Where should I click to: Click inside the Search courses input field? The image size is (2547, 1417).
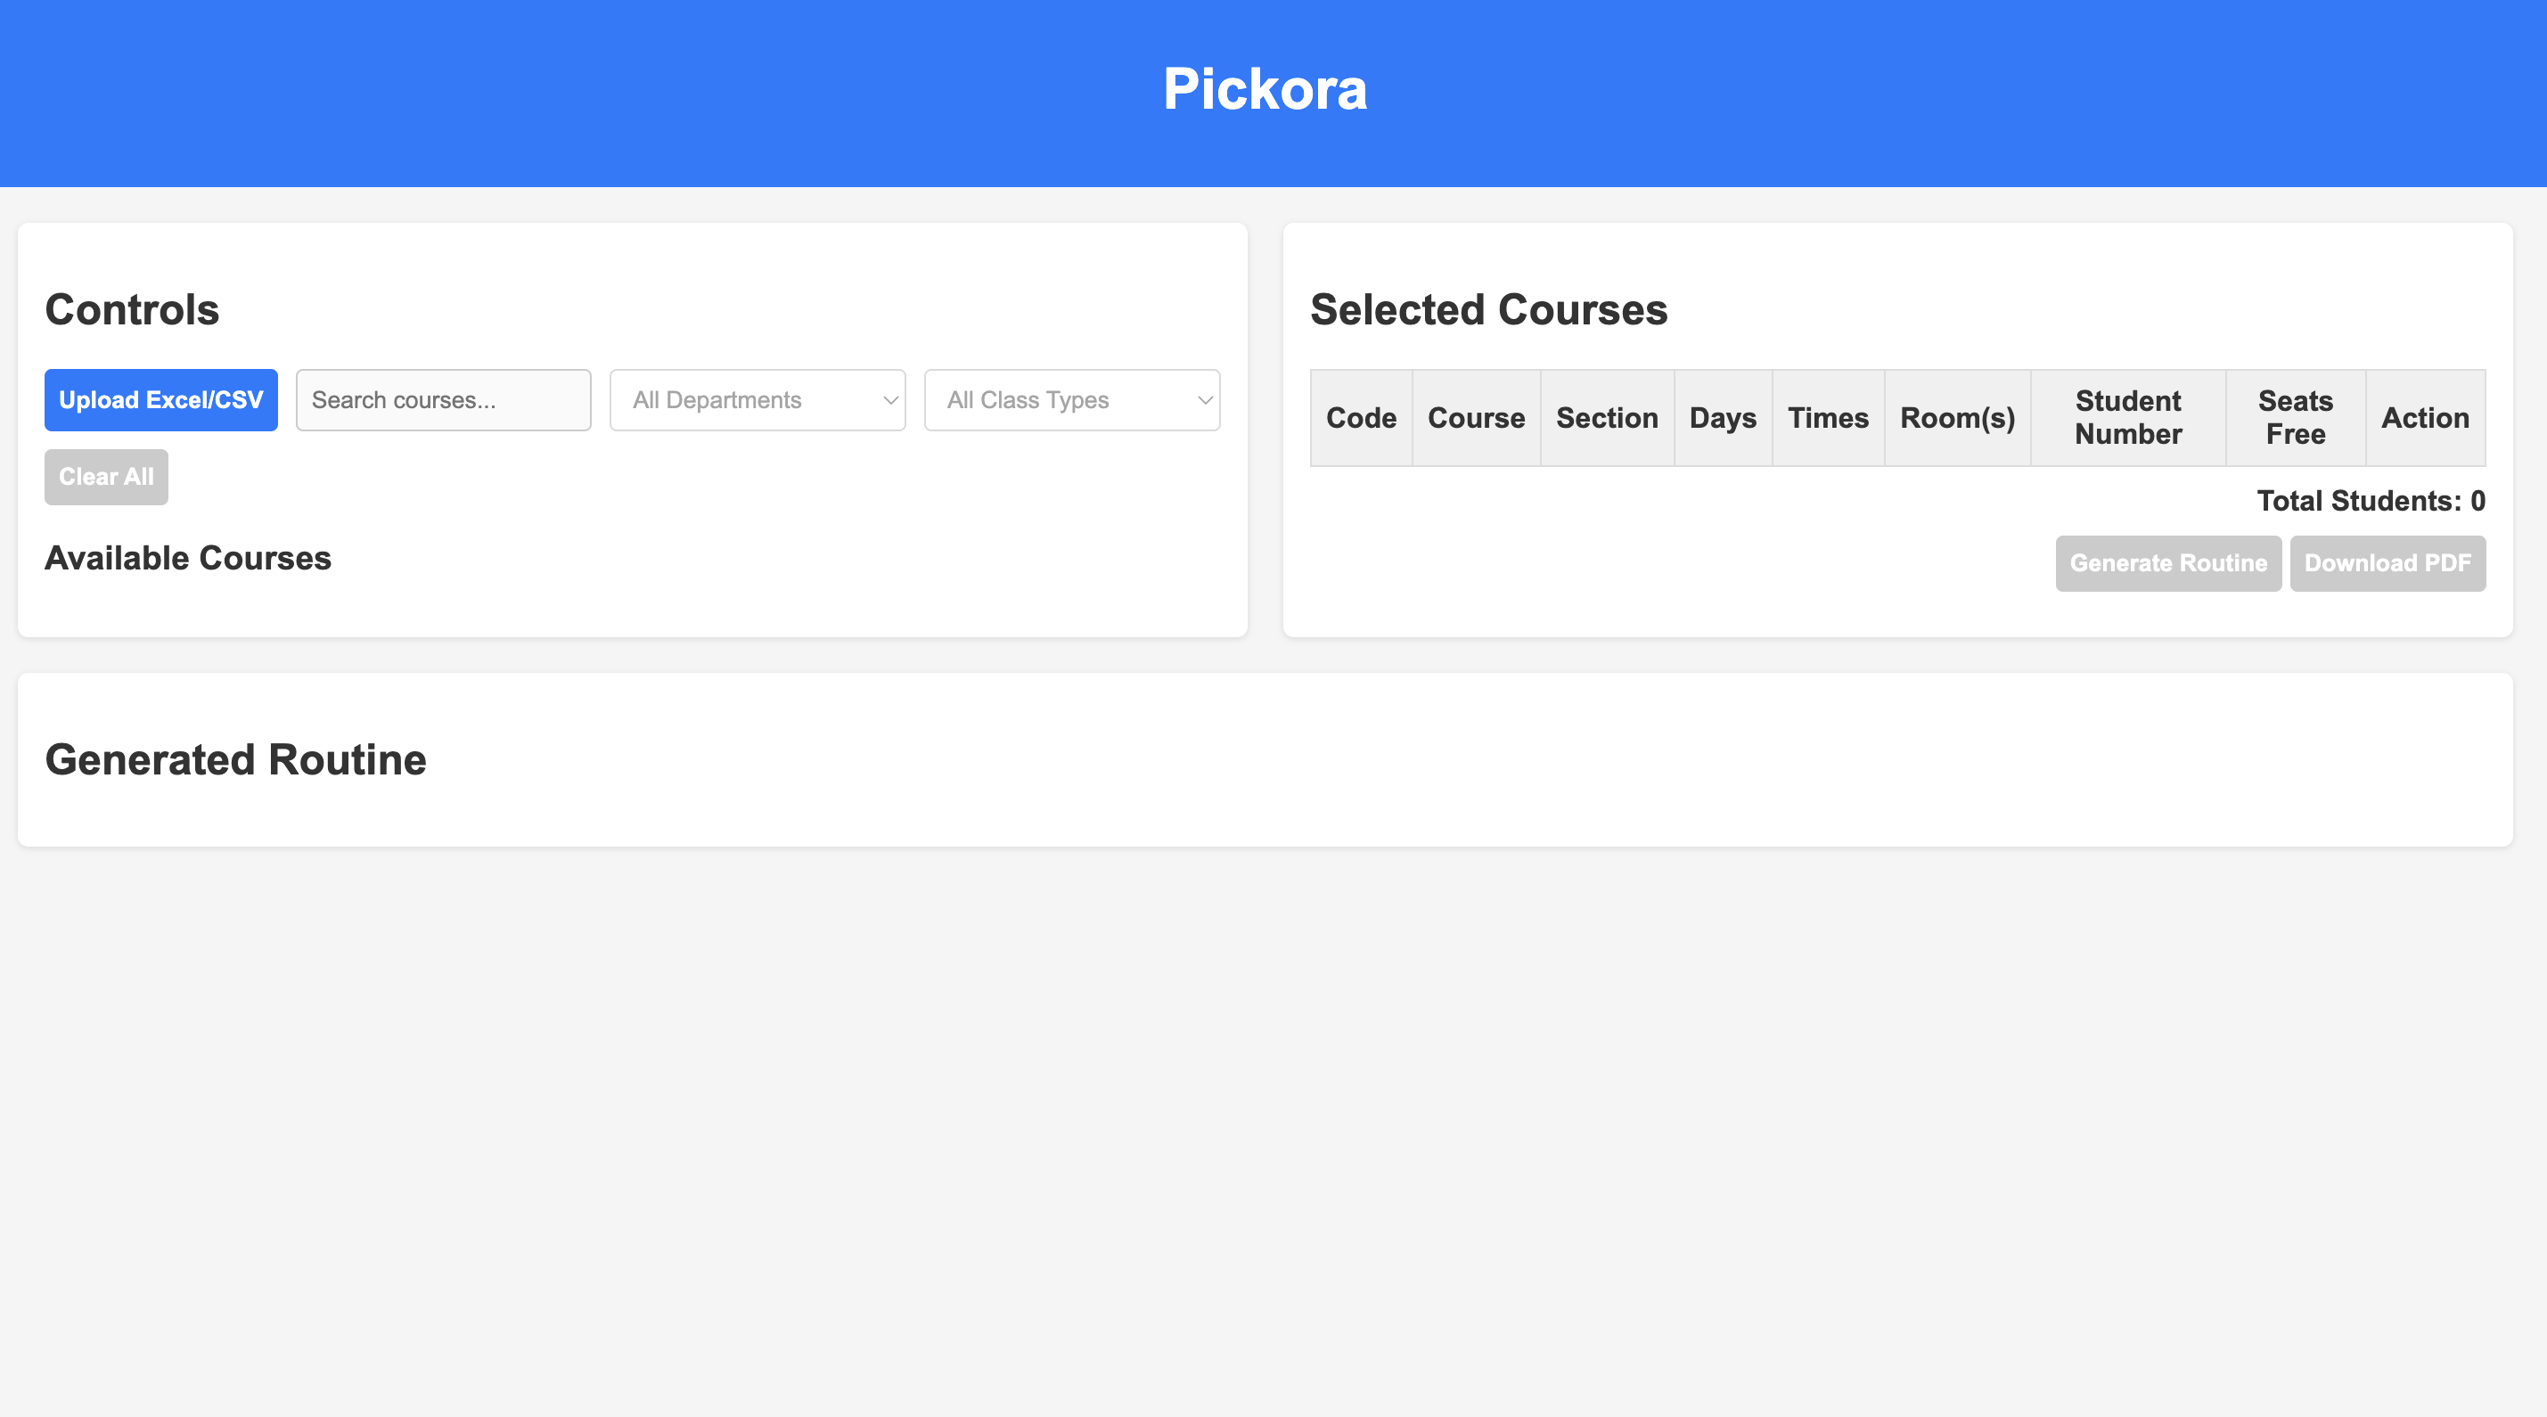(442, 399)
